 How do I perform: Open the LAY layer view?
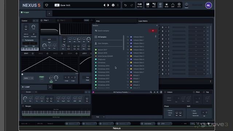(x=160, y=5)
